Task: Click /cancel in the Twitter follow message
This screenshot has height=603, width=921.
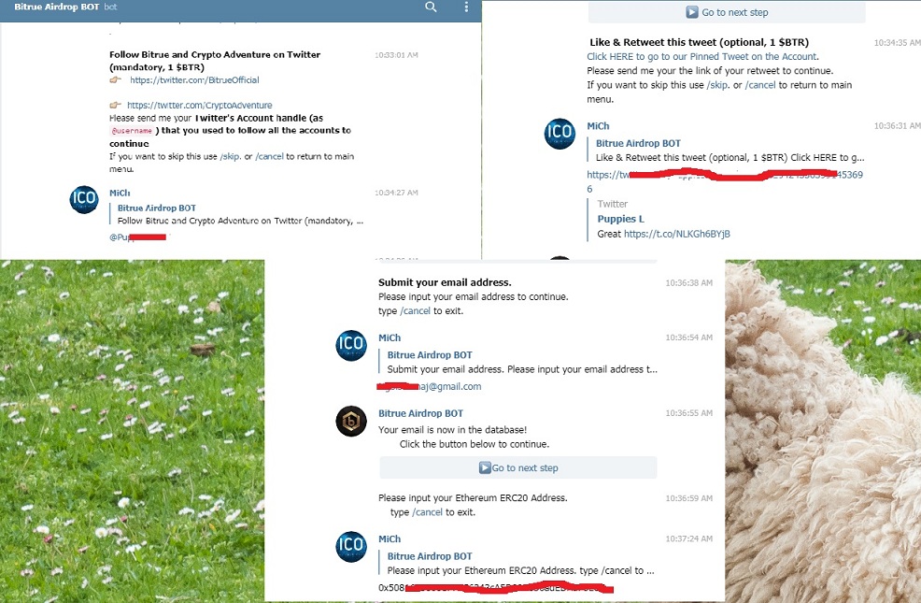Action: click(x=270, y=156)
